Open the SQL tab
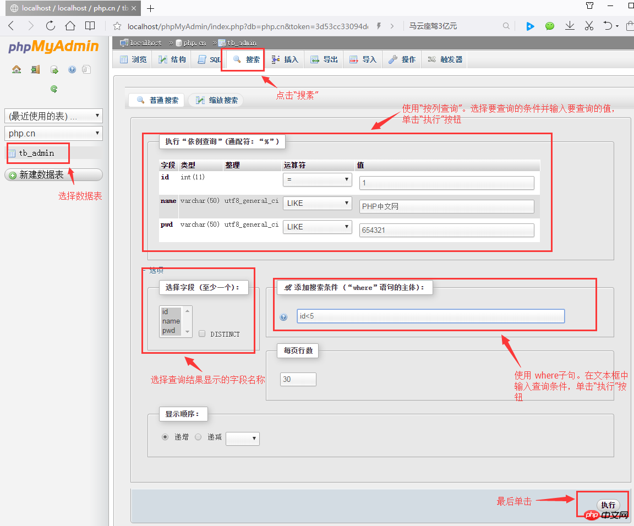634x526 pixels. pyautogui.click(x=209, y=59)
